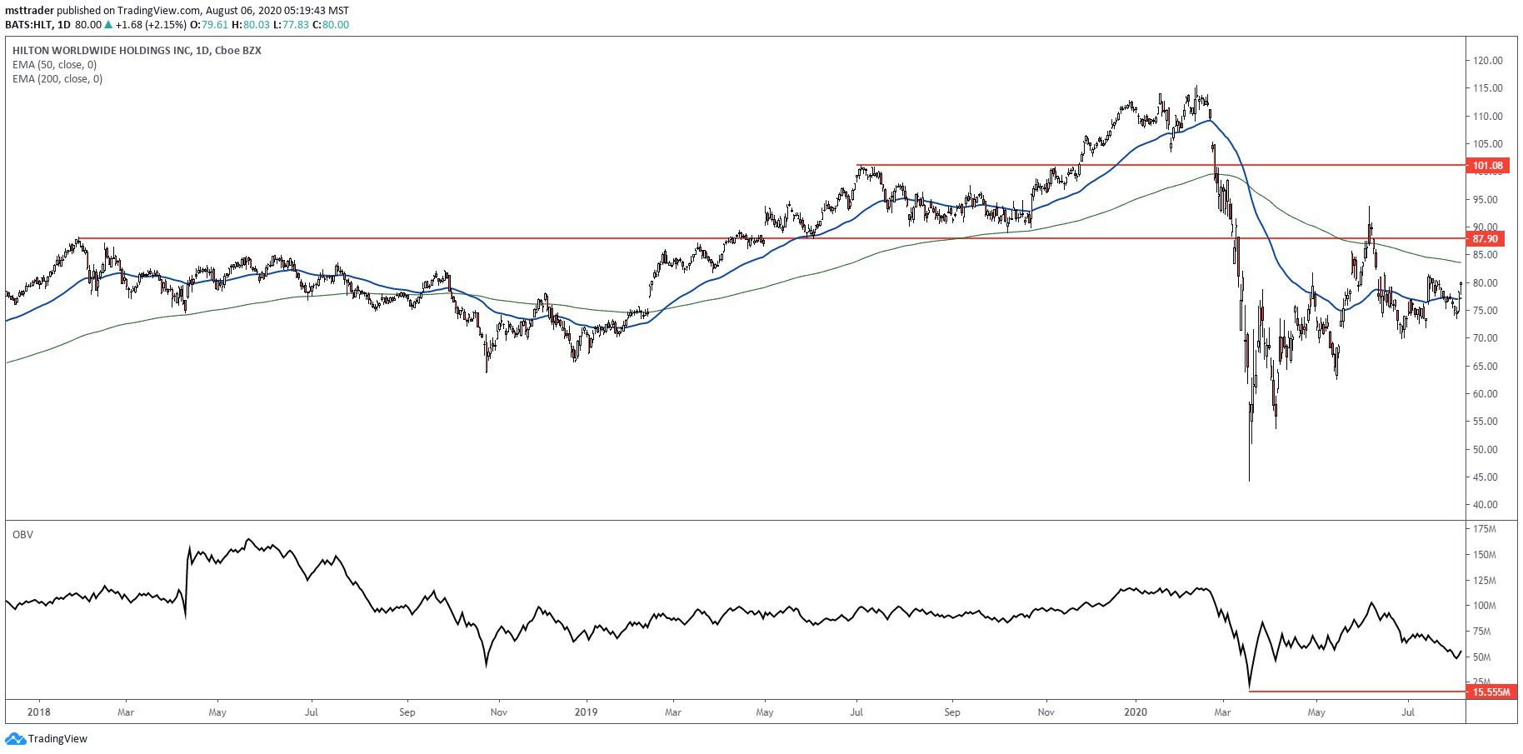Click the Hilton Worldwide Holdings chart title
This screenshot has width=1523, height=754.
(x=137, y=51)
